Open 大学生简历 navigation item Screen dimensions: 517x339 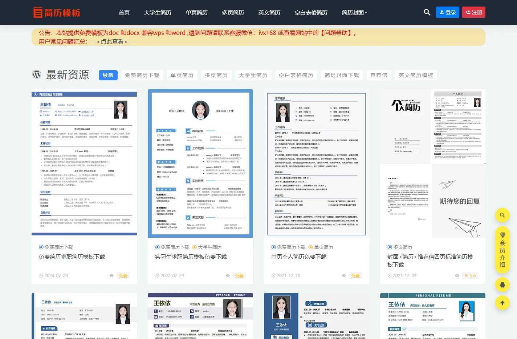(158, 12)
